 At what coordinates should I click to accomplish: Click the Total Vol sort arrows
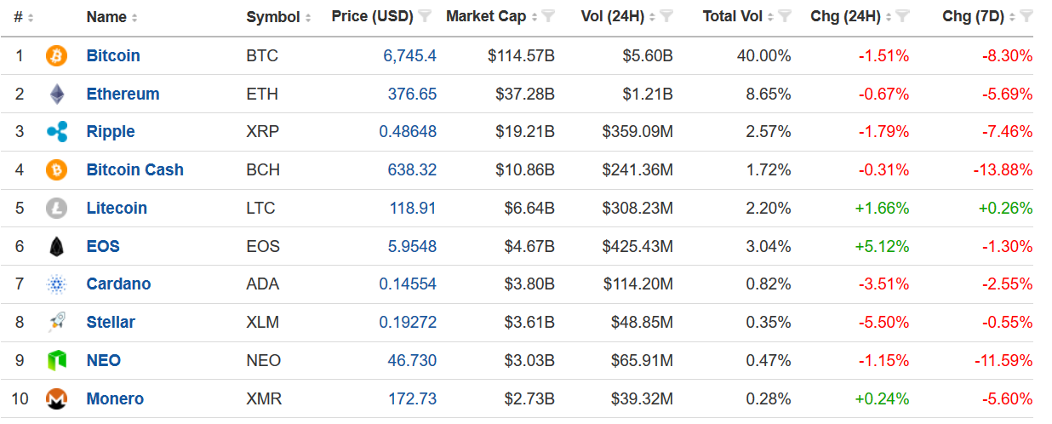click(771, 17)
